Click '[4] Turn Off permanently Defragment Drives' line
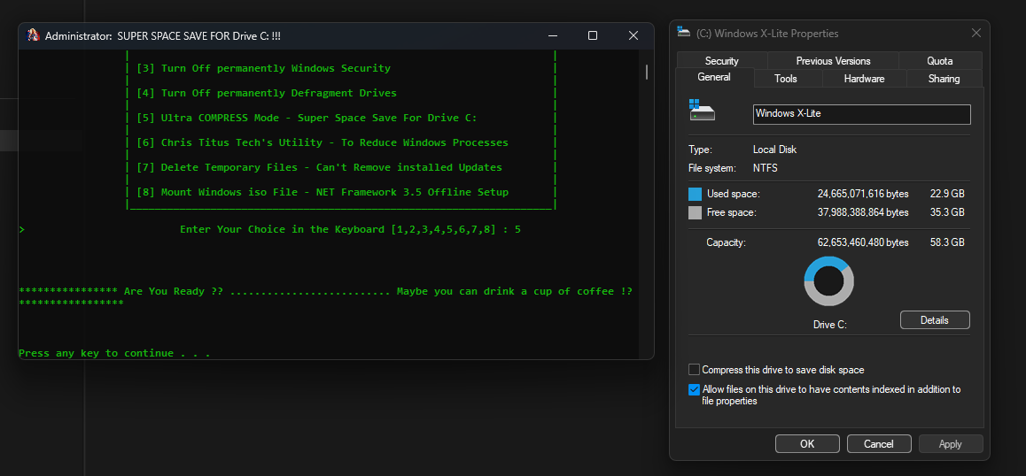The image size is (1026, 476). click(x=267, y=93)
